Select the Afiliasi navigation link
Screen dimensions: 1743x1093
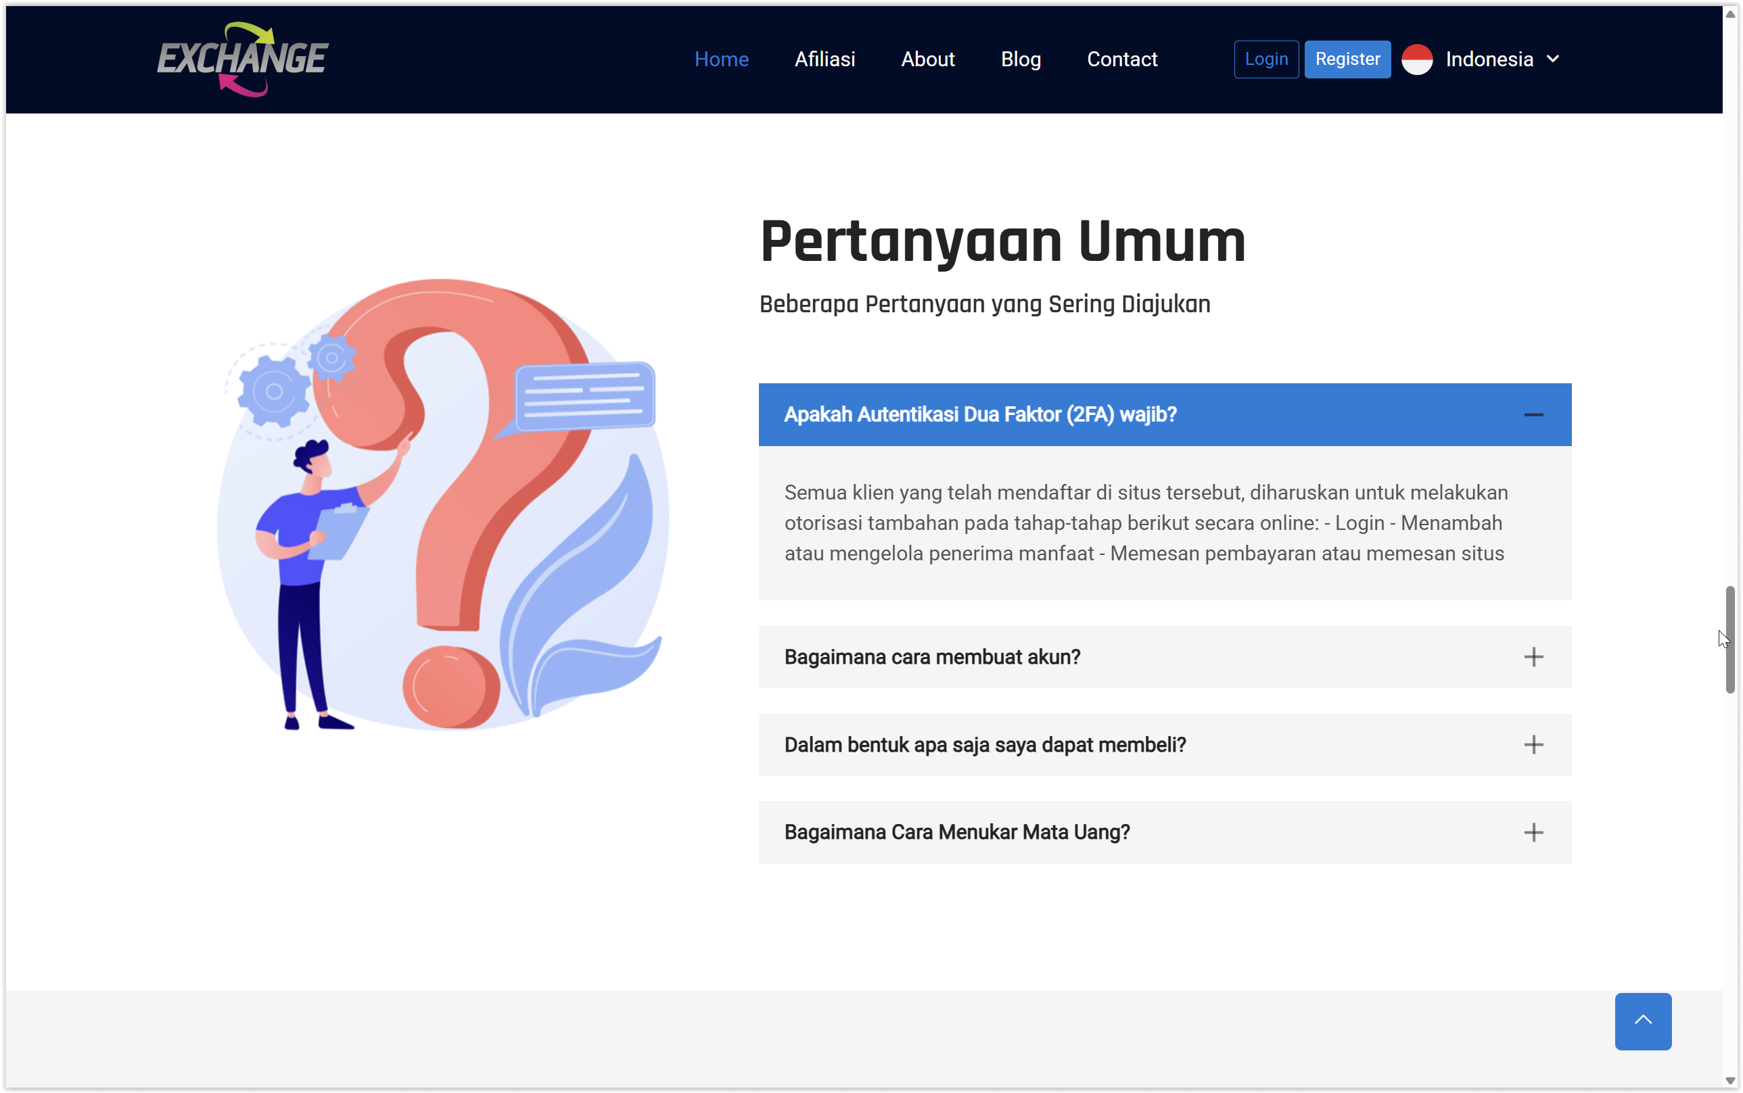point(824,59)
